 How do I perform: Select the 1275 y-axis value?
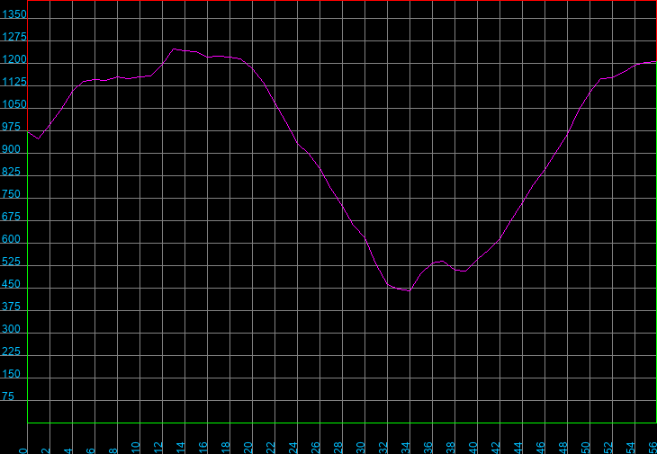13,37
